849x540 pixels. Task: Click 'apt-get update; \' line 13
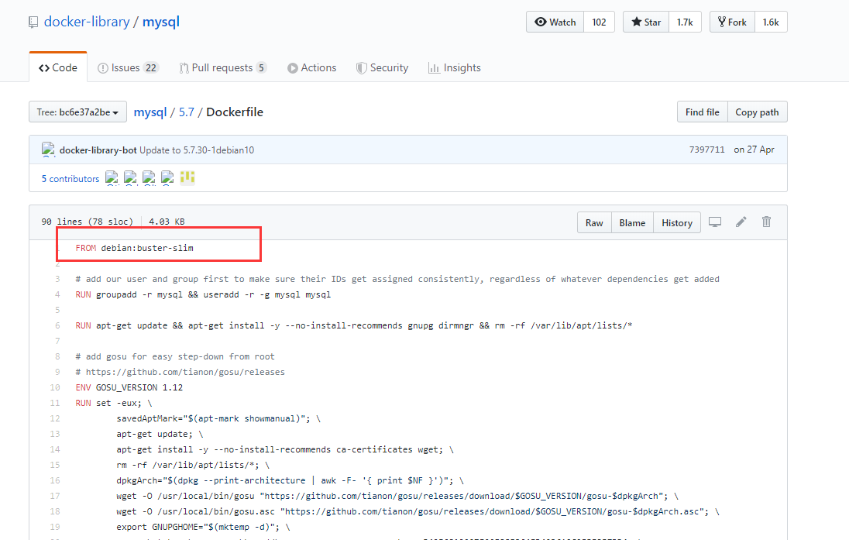click(160, 434)
